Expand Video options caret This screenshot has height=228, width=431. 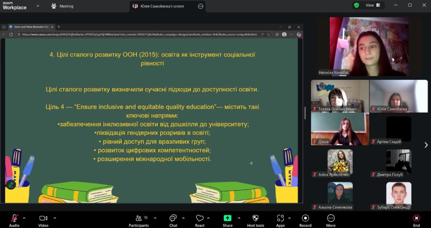tap(55, 218)
